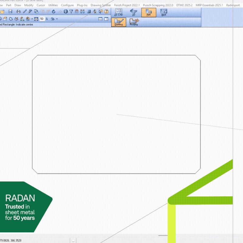The height and width of the screenshot is (243, 243).
Task: Open the Plug-Ins menu
Action: 82,5
